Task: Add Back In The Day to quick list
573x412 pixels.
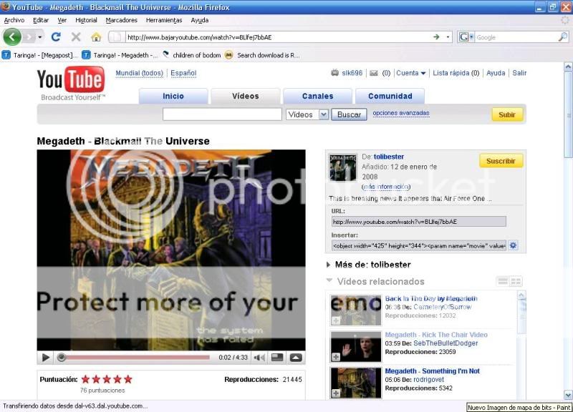Action: click(336, 320)
